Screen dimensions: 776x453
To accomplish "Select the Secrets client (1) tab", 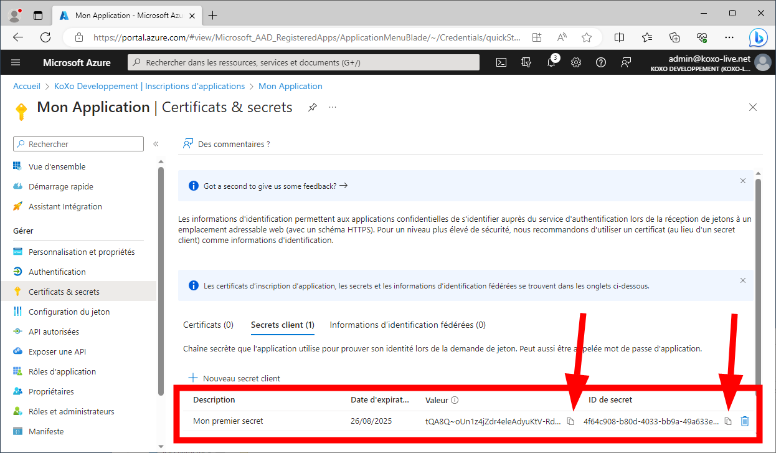I will pyautogui.click(x=283, y=325).
